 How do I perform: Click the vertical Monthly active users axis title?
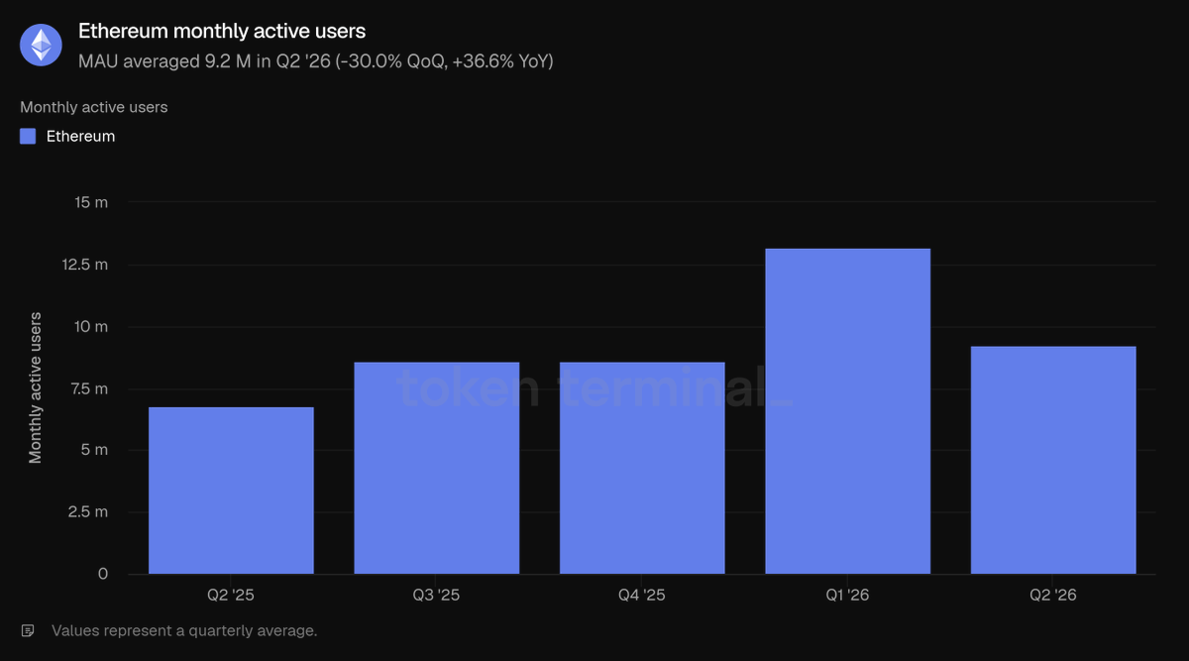(x=36, y=387)
